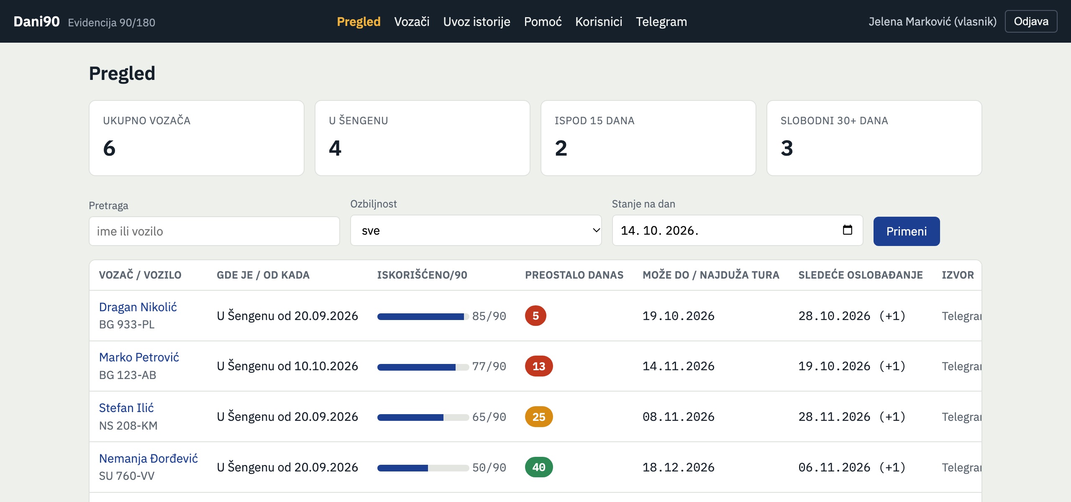The width and height of the screenshot is (1071, 502).
Task: Click the Dani90 logo title
Action: coord(36,21)
